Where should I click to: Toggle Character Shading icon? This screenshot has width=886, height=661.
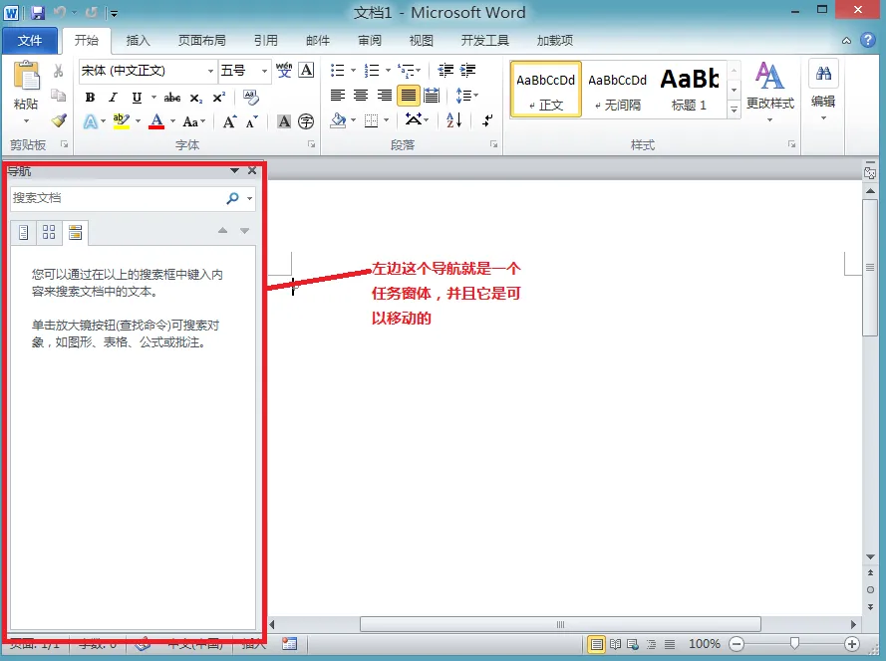[x=284, y=121]
